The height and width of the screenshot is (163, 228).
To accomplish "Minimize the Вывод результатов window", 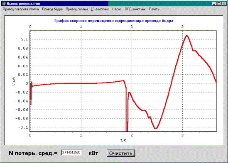I will pyautogui.click(x=214, y=4).
